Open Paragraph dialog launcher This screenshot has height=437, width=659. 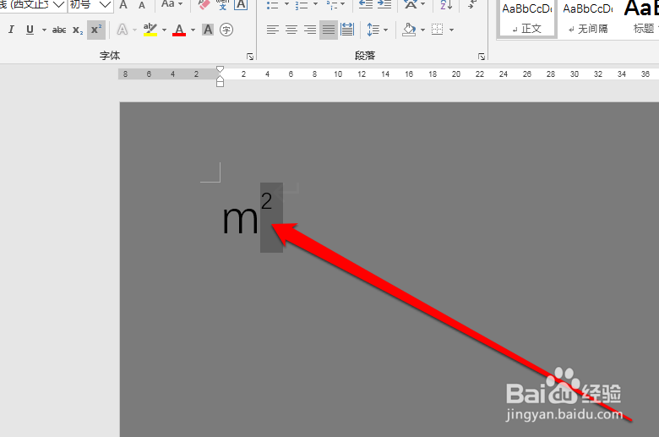[x=482, y=57]
